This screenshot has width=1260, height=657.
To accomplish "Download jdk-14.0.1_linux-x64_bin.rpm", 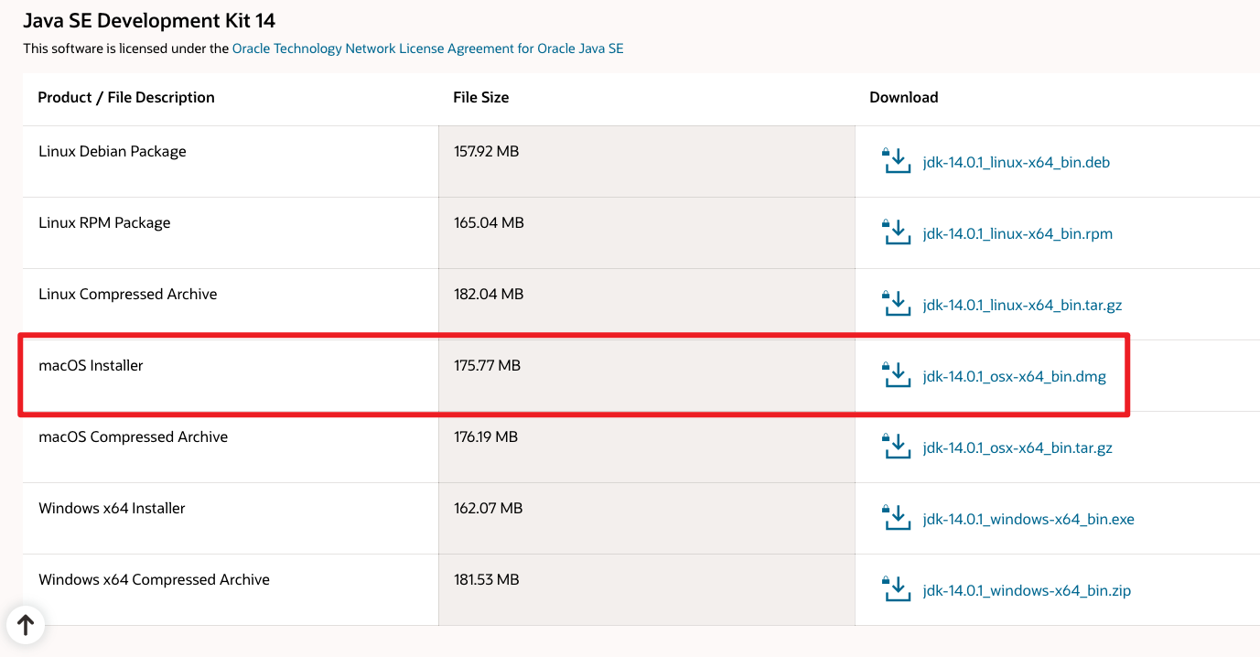I will (1018, 233).
